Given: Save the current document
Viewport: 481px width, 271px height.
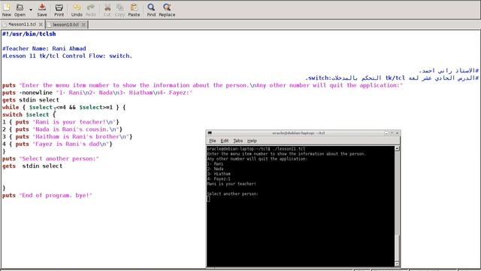Looking at the screenshot, I should pyautogui.click(x=42, y=10).
